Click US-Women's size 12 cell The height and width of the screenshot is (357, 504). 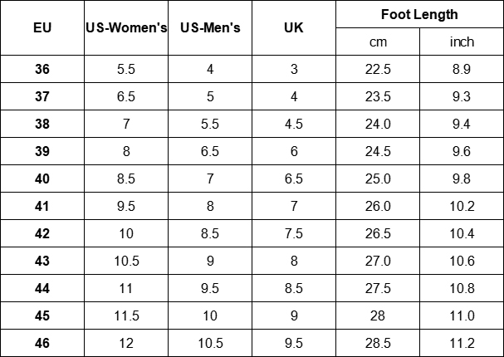[126, 343]
